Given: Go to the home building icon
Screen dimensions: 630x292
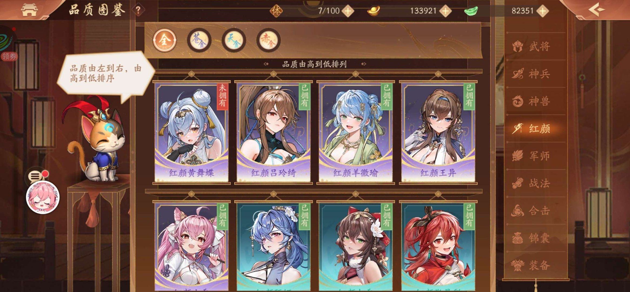Looking at the screenshot, I should 29,10.
